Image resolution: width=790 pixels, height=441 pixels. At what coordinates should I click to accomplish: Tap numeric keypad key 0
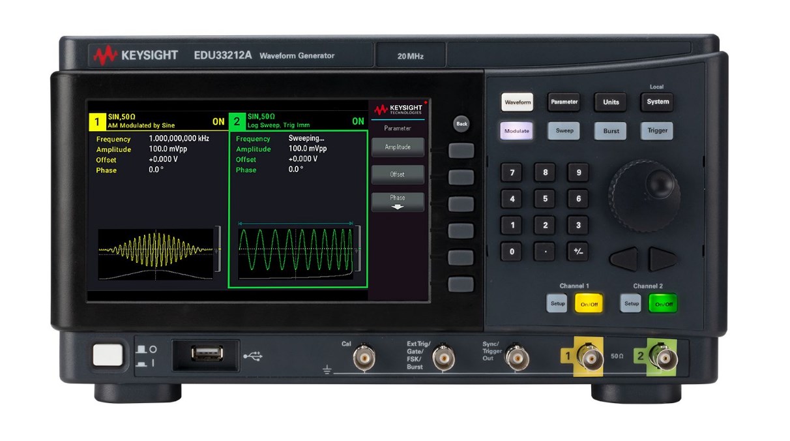[x=512, y=251]
